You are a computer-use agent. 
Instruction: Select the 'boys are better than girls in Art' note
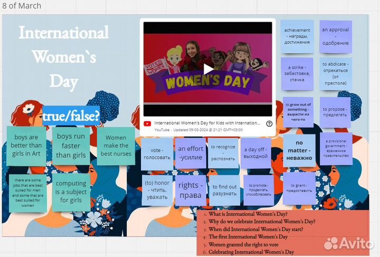pyautogui.click(x=26, y=145)
